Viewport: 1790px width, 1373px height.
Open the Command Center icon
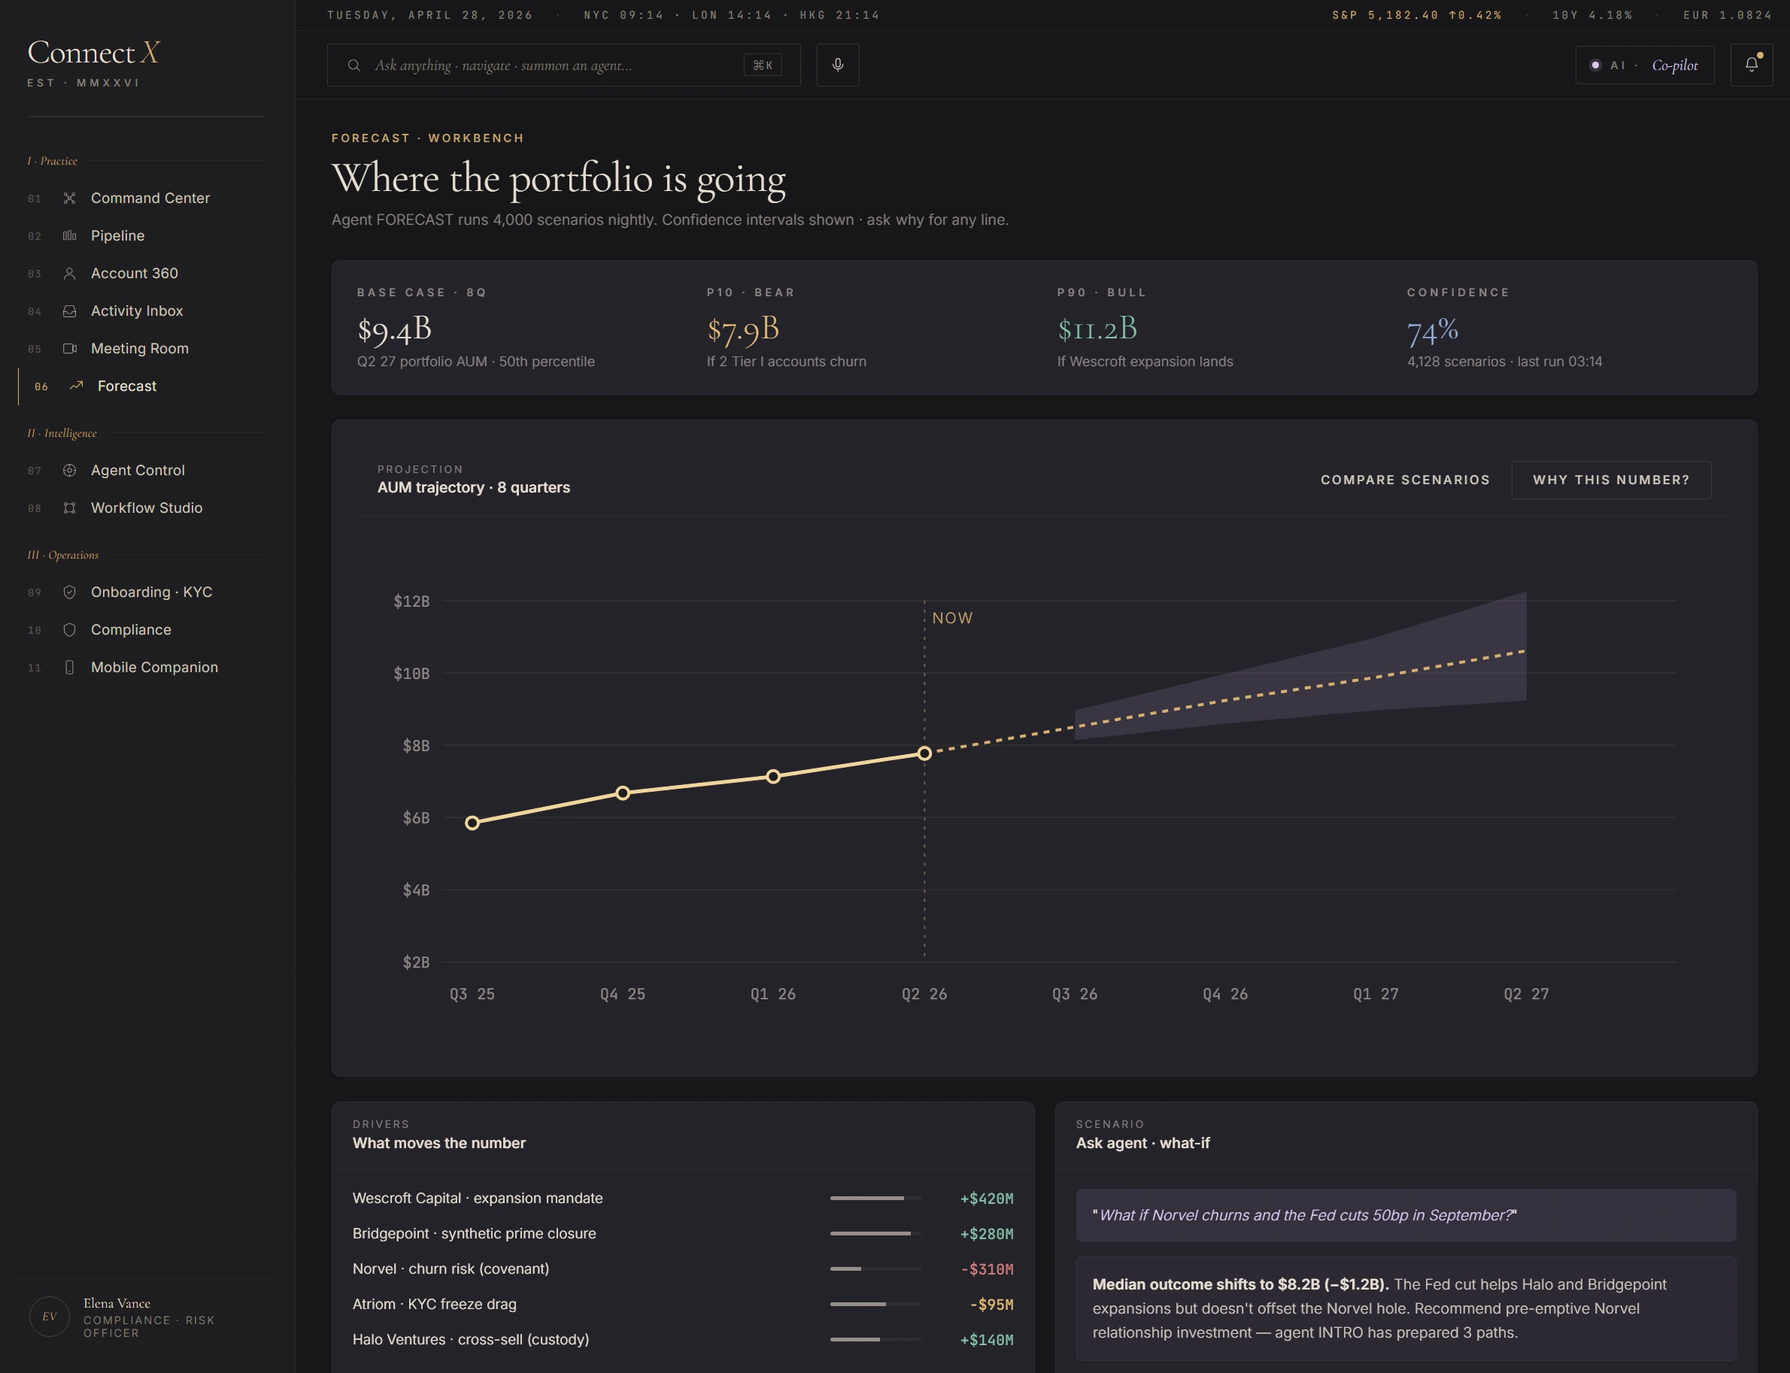[x=71, y=198]
